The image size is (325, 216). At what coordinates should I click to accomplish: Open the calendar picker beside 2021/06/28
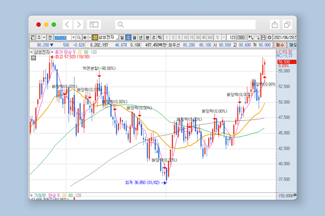click(x=296, y=37)
